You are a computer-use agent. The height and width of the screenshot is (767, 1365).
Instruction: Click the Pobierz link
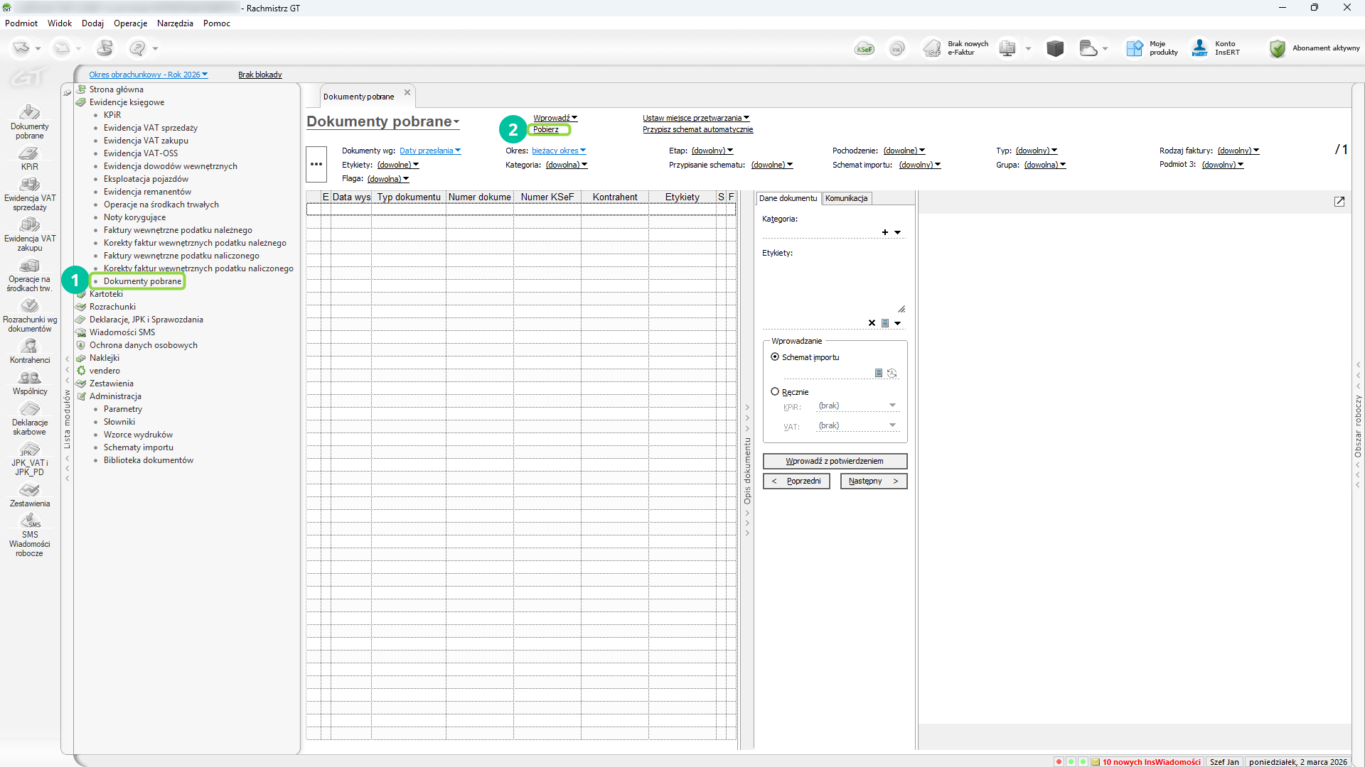(x=546, y=129)
